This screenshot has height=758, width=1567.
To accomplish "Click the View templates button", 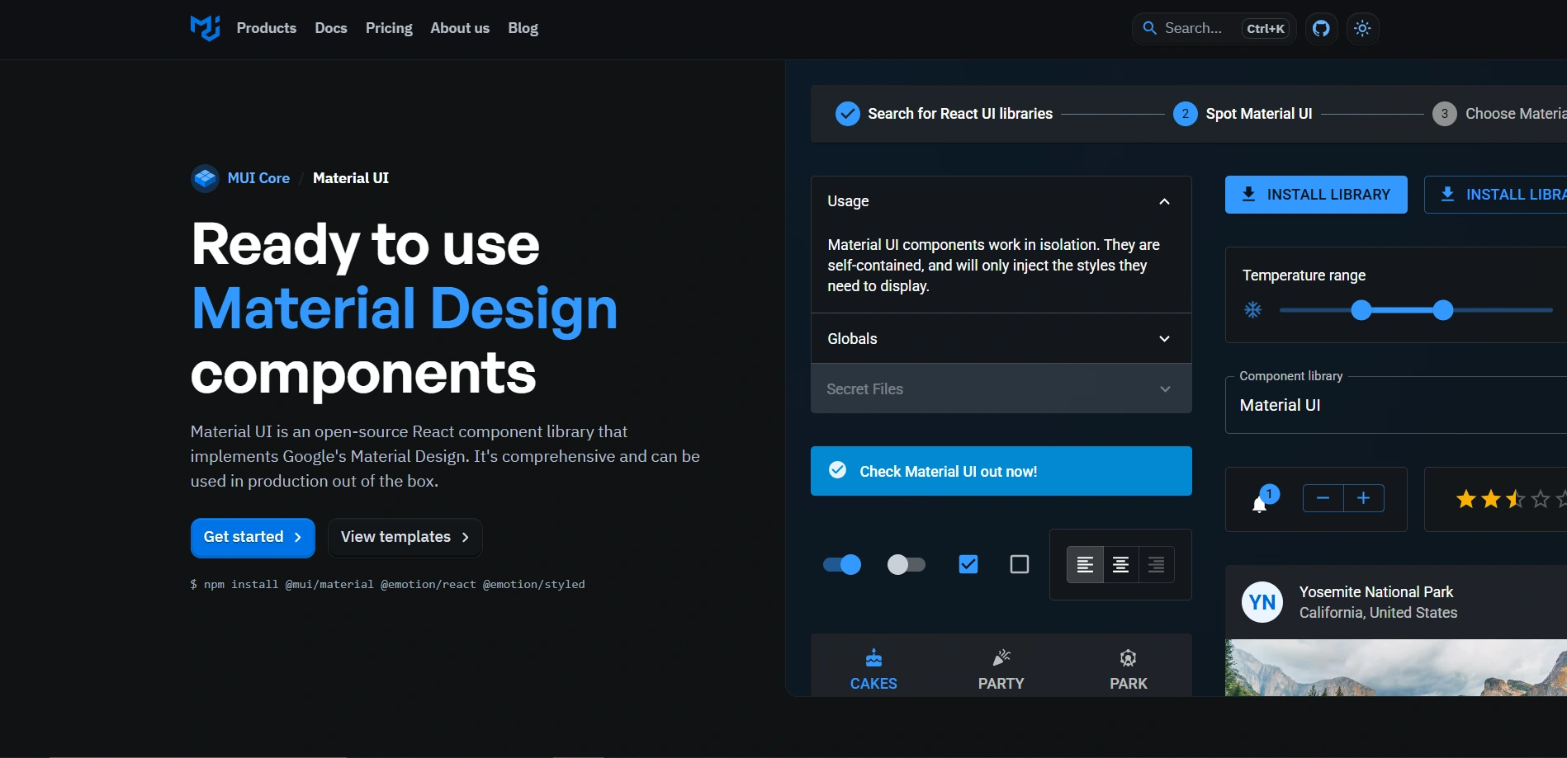I will (x=405, y=538).
